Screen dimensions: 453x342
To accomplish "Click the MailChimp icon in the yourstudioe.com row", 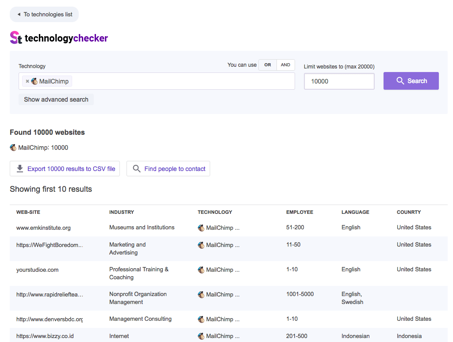I will (x=201, y=270).
